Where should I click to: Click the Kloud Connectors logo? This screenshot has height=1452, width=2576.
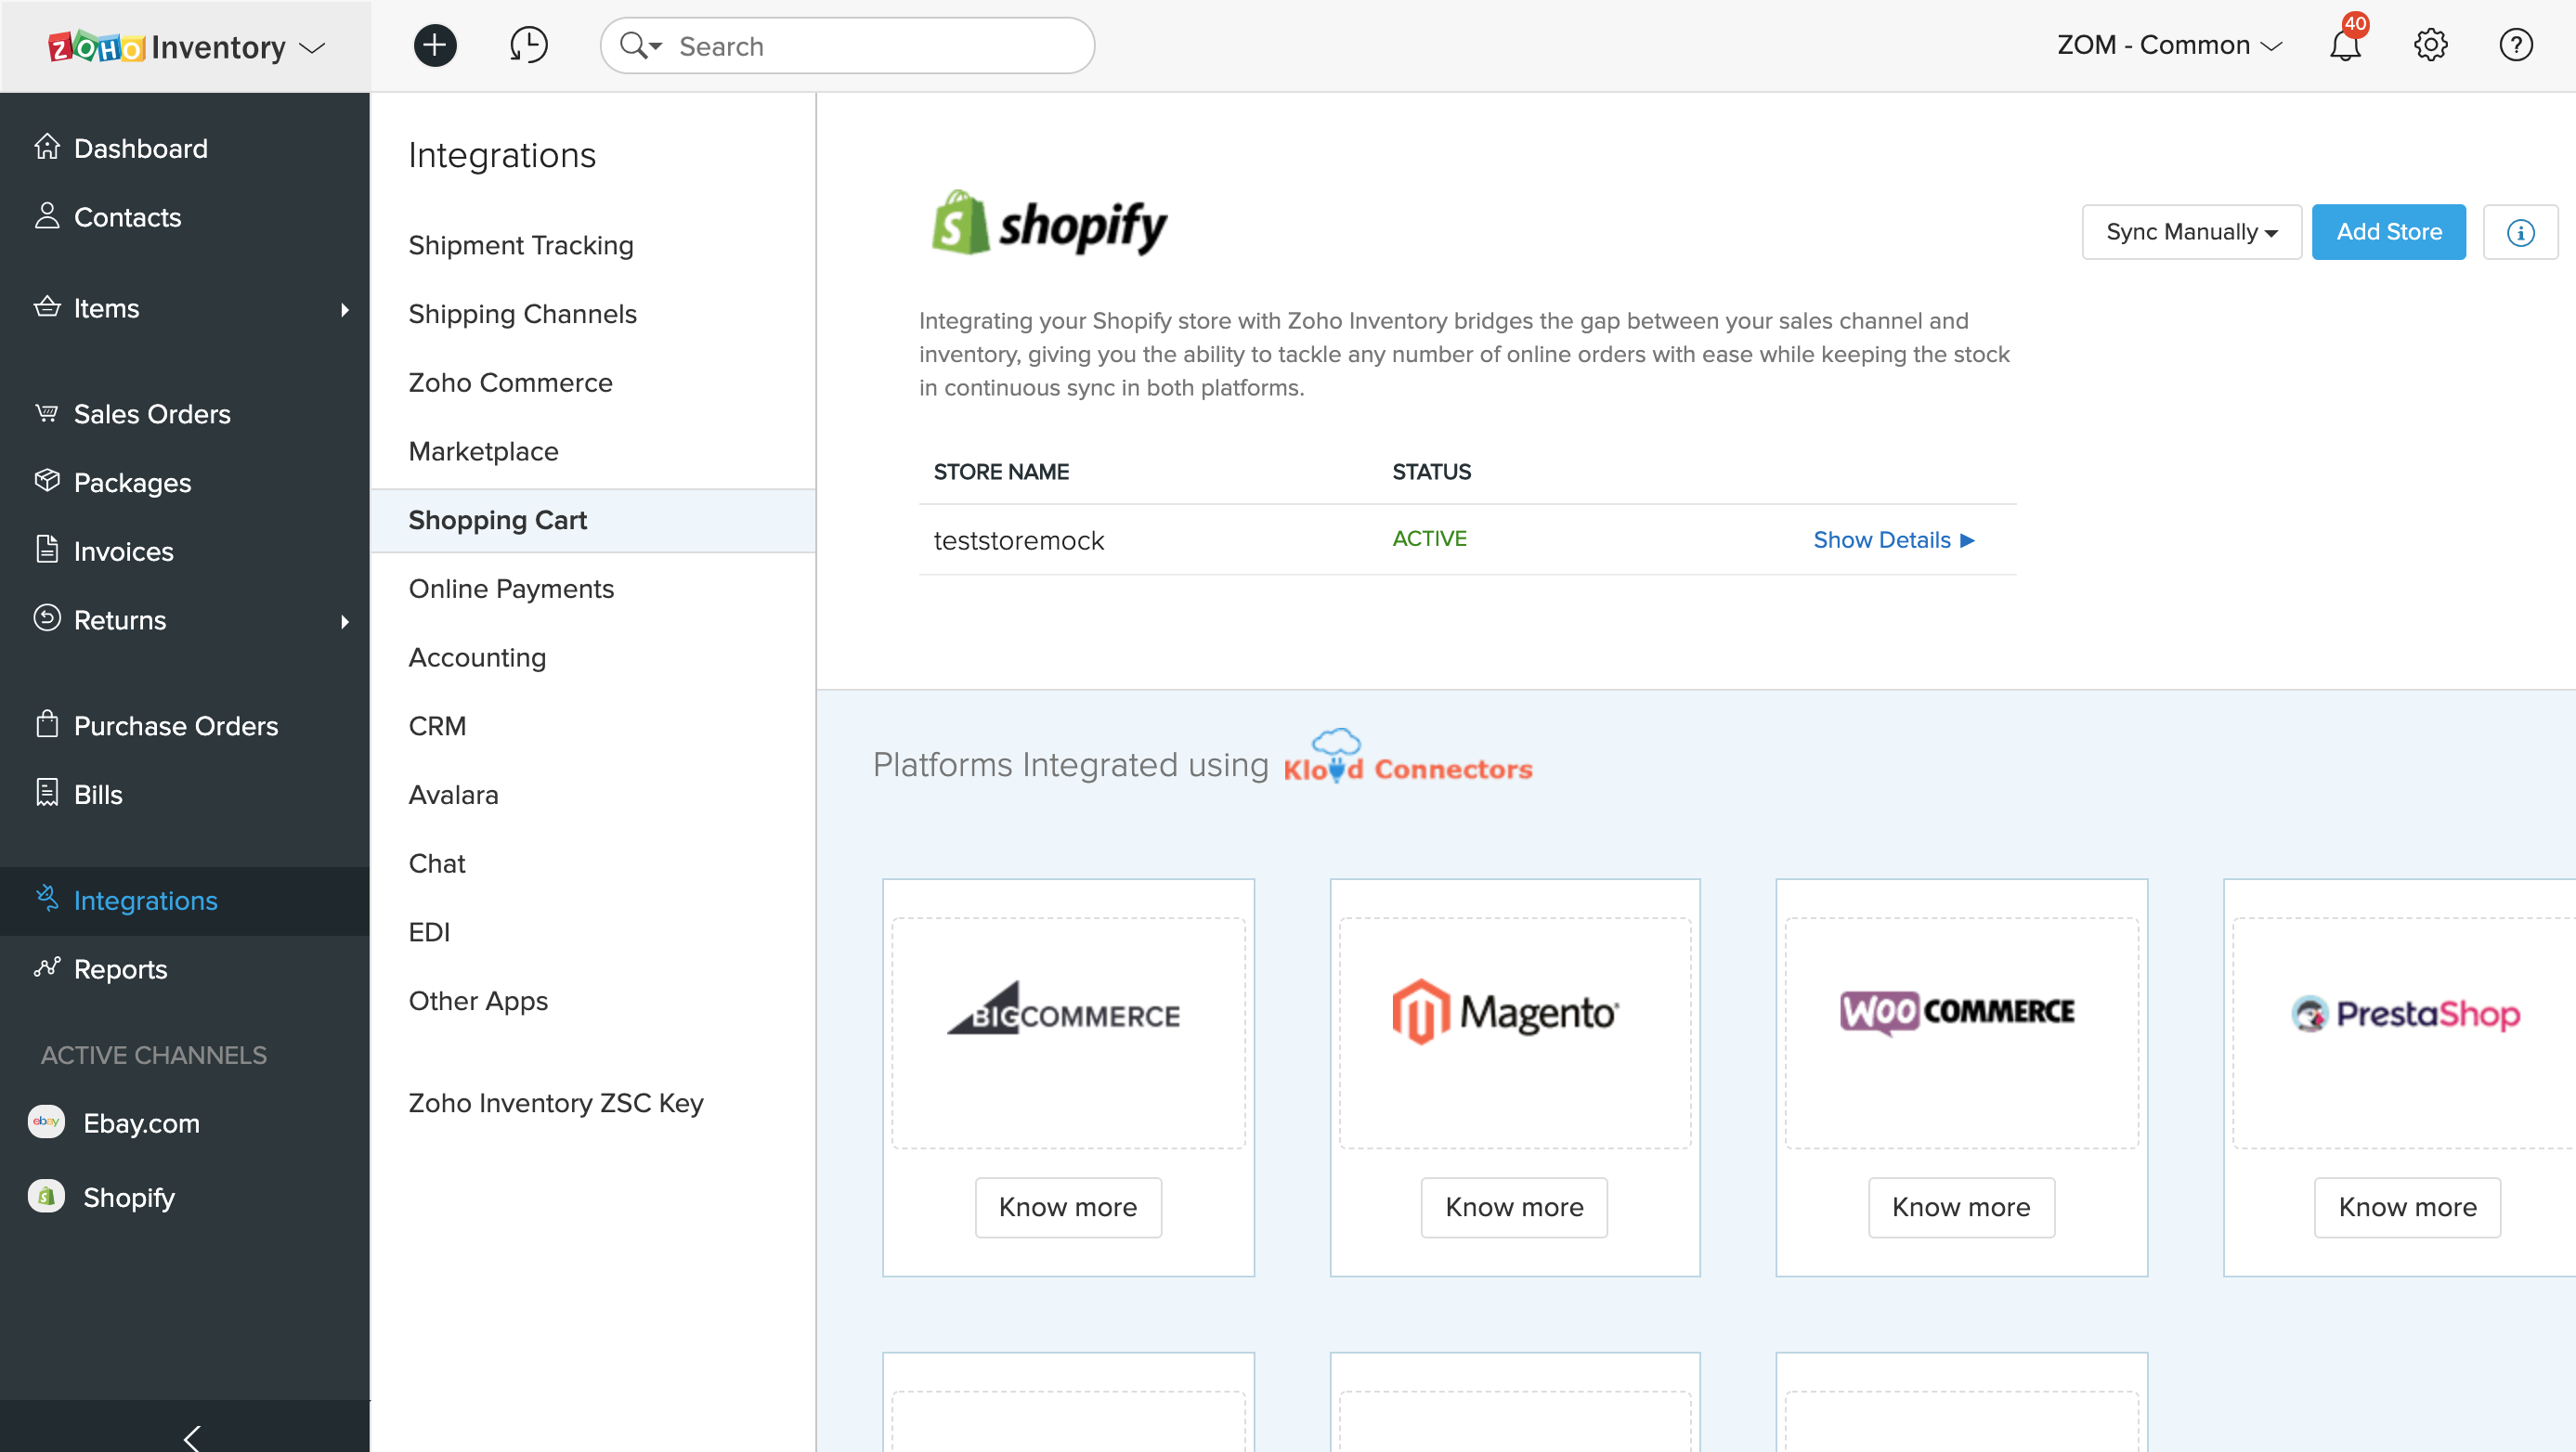1407,757
